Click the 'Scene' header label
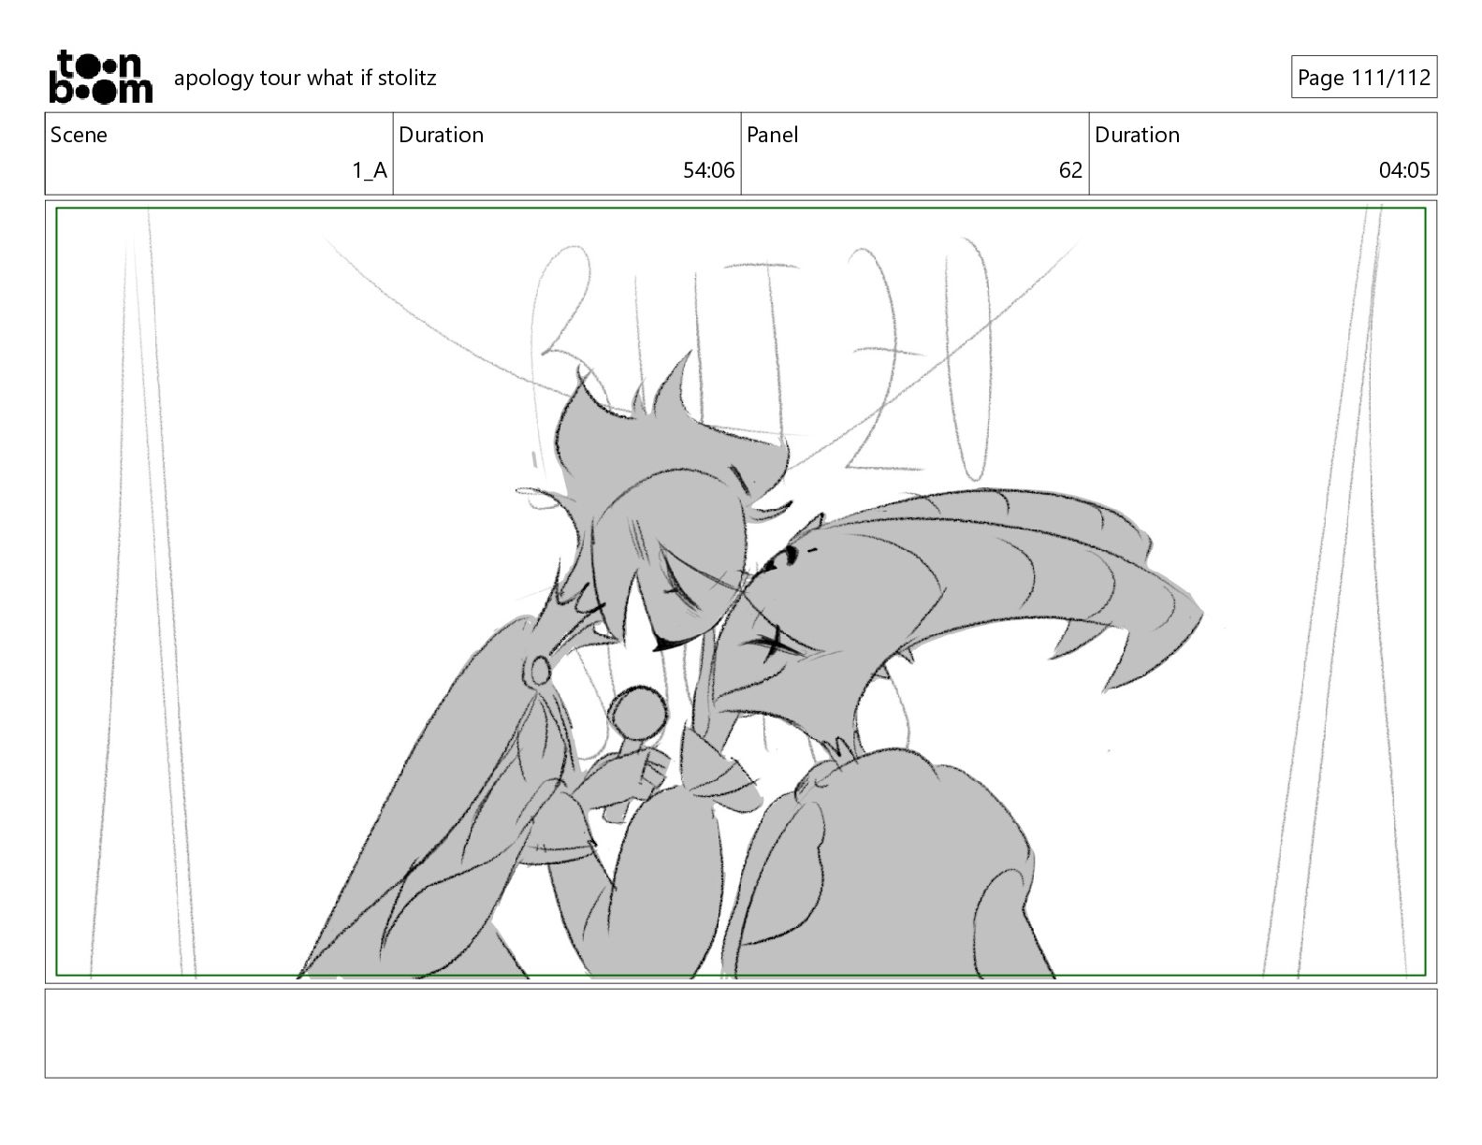 coord(79,135)
